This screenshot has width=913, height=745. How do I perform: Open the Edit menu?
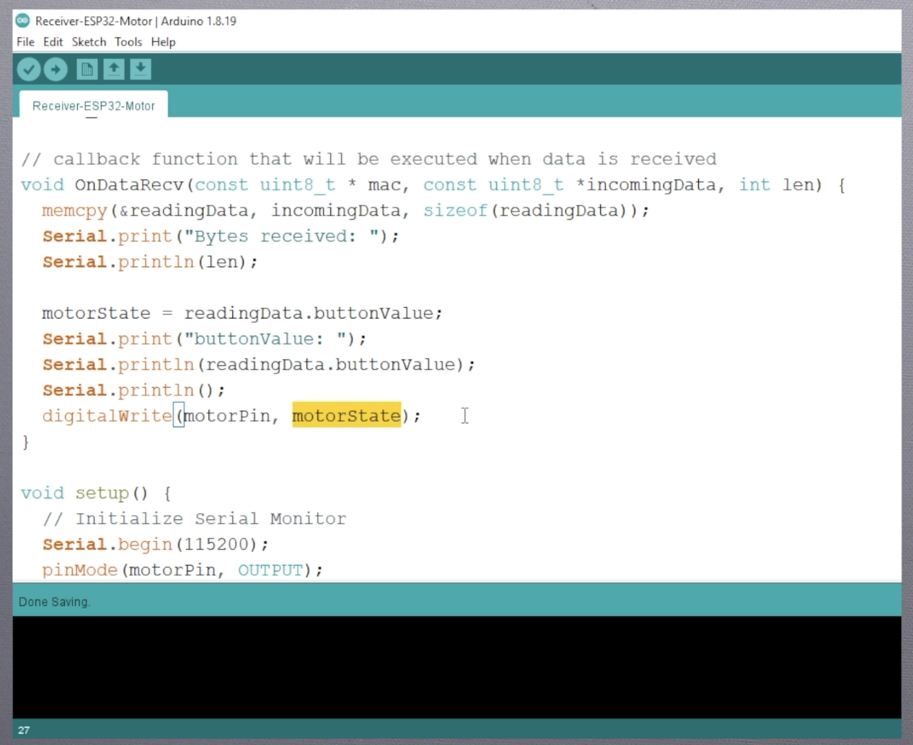pyautogui.click(x=53, y=42)
